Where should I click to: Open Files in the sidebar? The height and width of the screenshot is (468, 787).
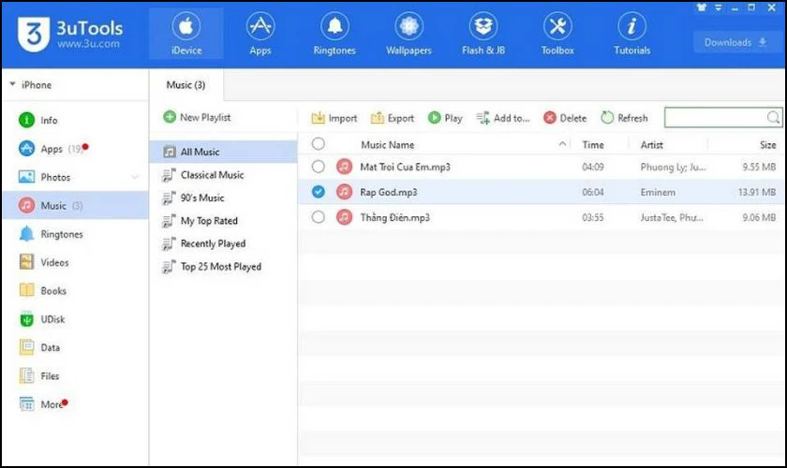pos(75,376)
